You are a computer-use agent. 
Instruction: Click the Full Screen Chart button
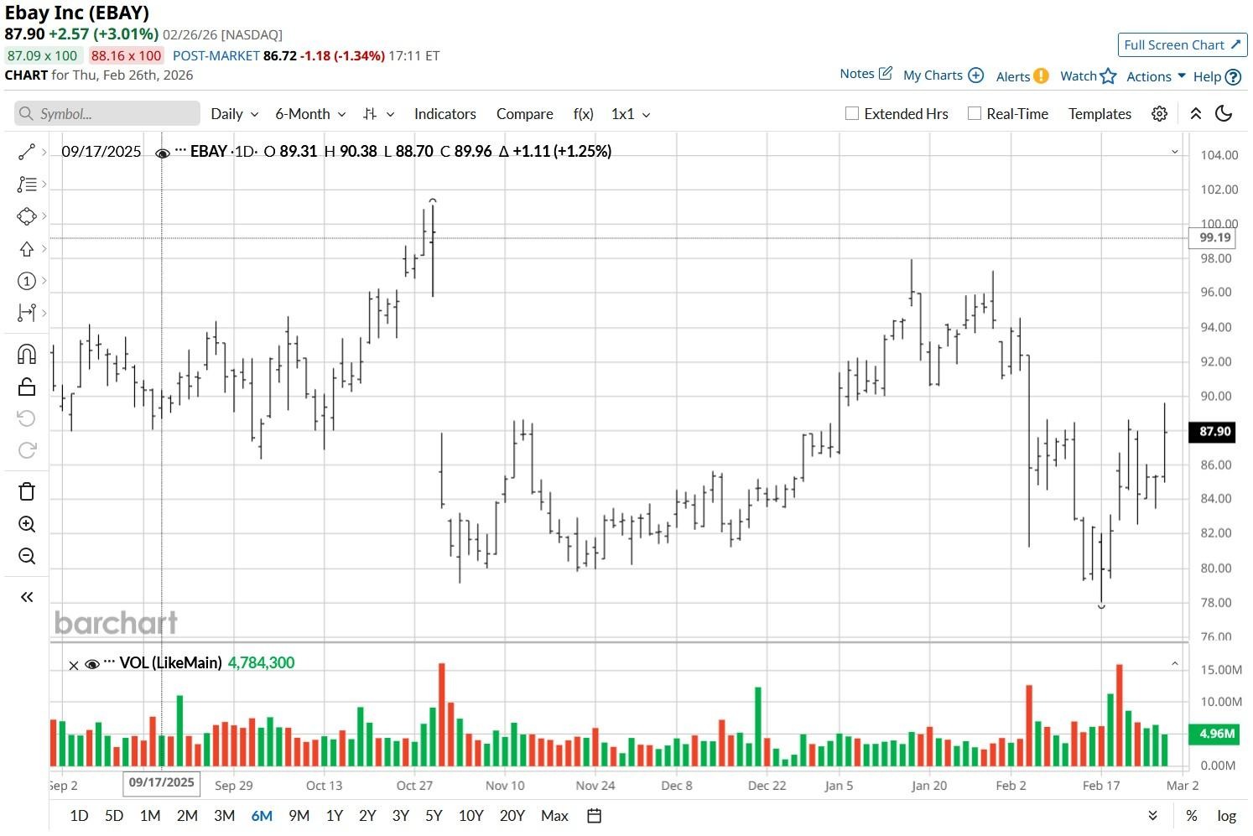1183,45
